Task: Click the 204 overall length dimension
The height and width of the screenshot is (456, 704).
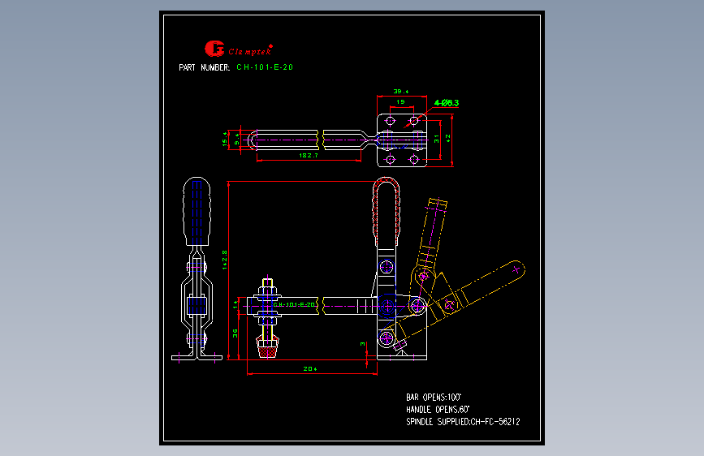Action: pyautogui.click(x=310, y=369)
